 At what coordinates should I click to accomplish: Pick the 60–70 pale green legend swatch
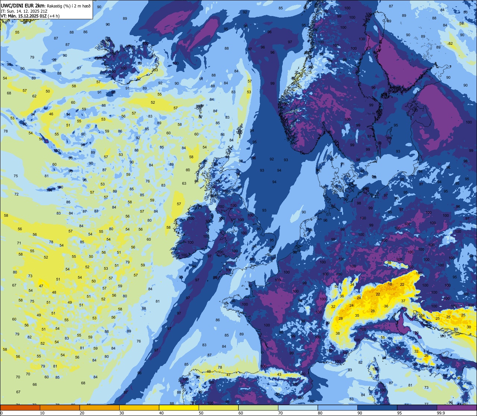click(x=258, y=408)
